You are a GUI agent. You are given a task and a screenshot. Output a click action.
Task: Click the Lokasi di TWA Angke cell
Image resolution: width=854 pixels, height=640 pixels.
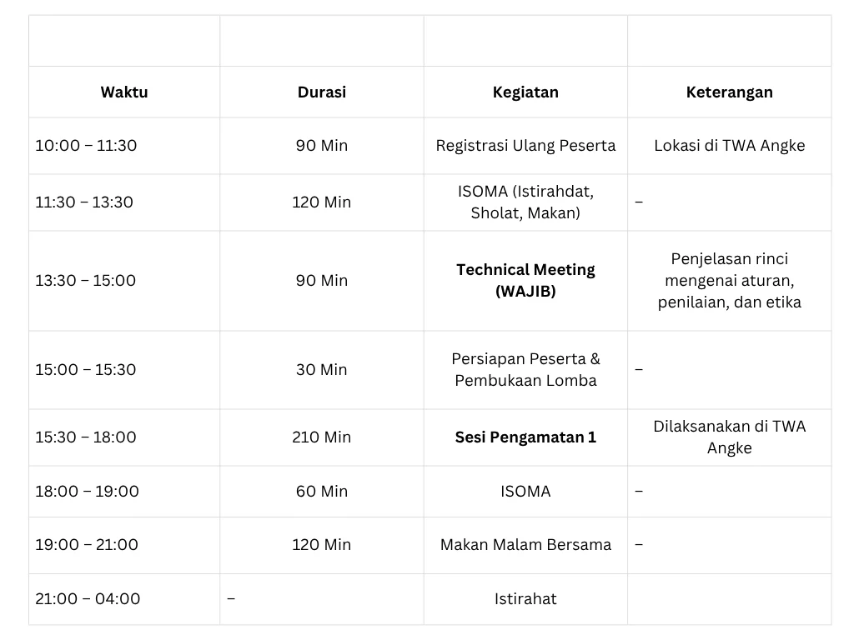[729, 146]
